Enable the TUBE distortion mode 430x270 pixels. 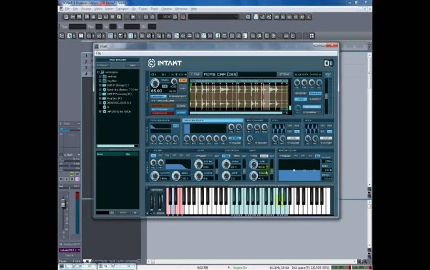pos(226,155)
